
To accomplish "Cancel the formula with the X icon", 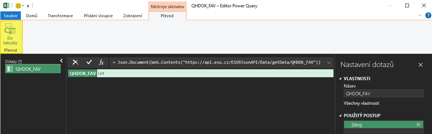I will (75, 63).
